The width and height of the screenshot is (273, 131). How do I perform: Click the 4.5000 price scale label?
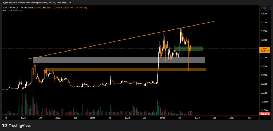pos(265,14)
